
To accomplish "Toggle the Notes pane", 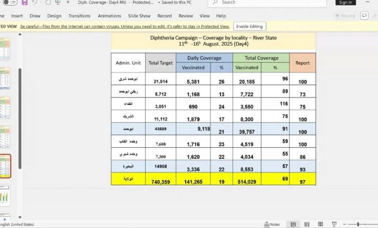I will point(272,224).
